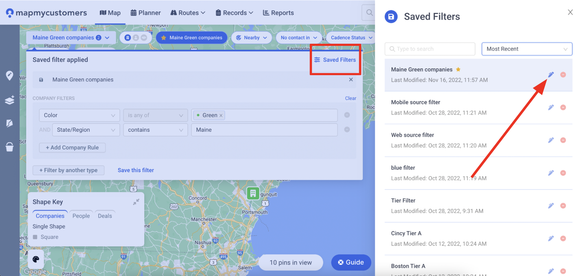Toggle the people entity type icon
Viewport: 579px width, 276px height.
click(x=136, y=38)
